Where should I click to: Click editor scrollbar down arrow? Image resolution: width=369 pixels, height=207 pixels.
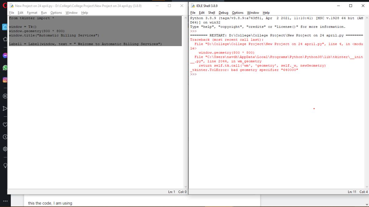pos(185,186)
